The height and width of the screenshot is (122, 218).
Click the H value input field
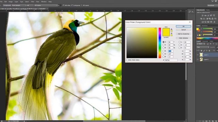(x=170, y=42)
